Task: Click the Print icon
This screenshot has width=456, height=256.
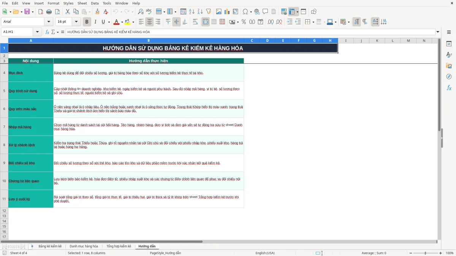Action: click(50, 12)
